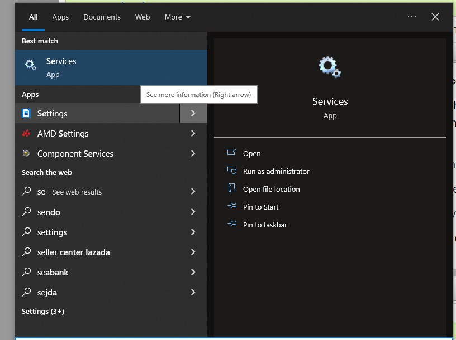The width and height of the screenshot is (456, 340).
Task: Click the Services title in preview pane
Action: pos(330,101)
